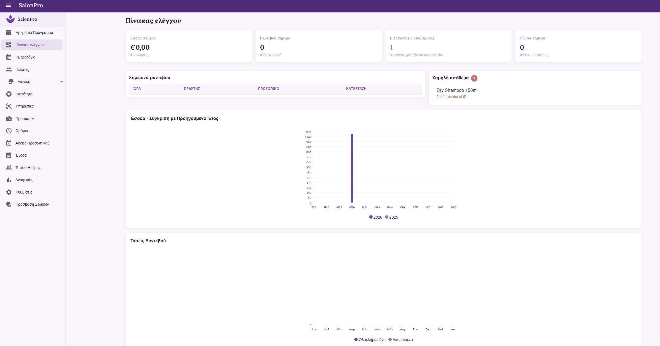The height and width of the screenshot is (346, 660).
Task: Click the SalonPro lotus logo icon
Action: pyautogui.click(x=10, y=19)
